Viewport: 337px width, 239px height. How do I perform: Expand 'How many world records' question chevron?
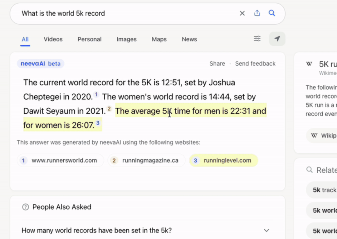click(x=266, y=230)
